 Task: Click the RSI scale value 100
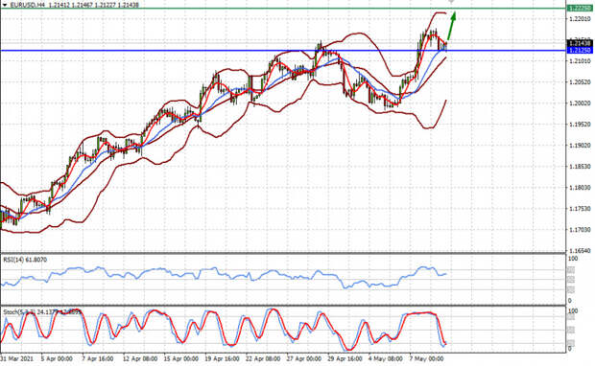573,259
